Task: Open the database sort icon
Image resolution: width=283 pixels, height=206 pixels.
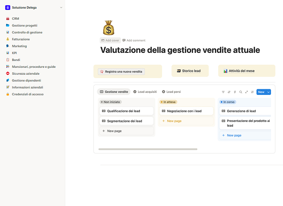Action: 229,92
